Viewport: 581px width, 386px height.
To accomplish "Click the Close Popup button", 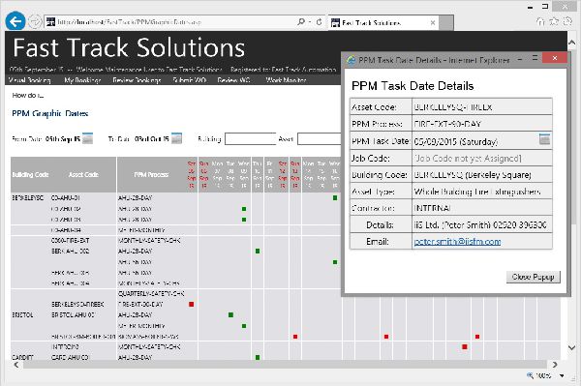I will [534, 277].
